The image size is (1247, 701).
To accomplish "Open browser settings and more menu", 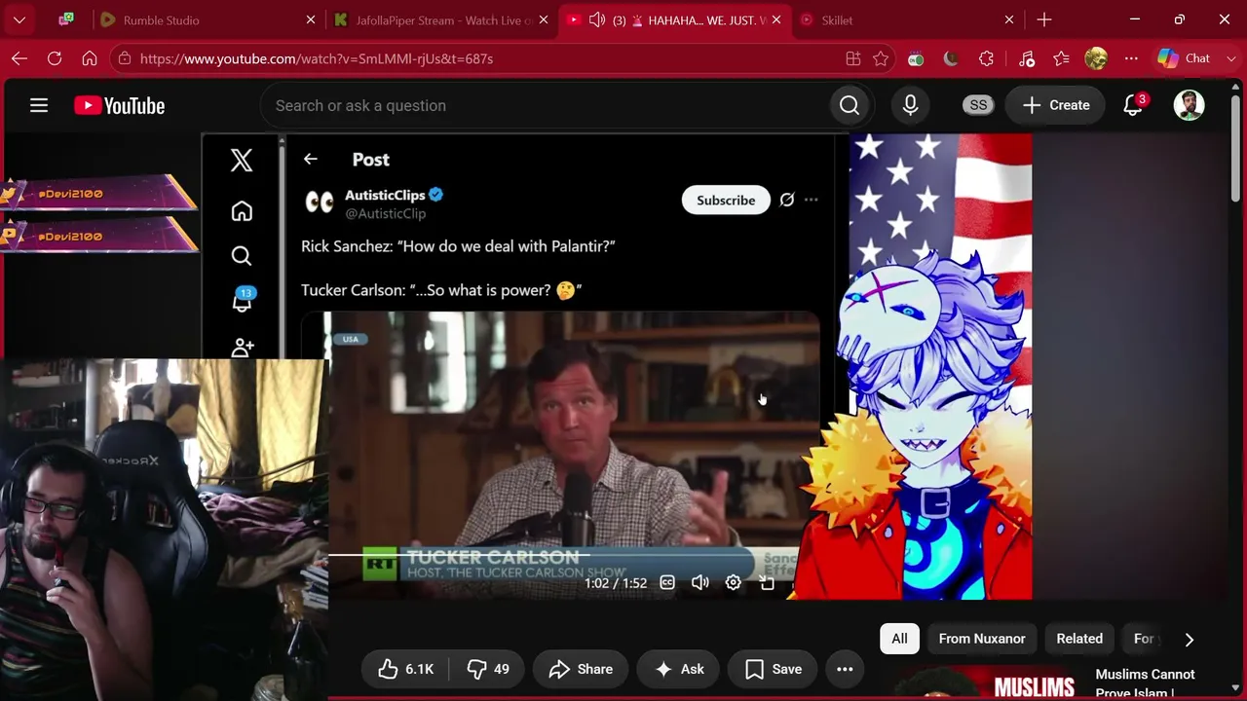I will coord(1131,58).
